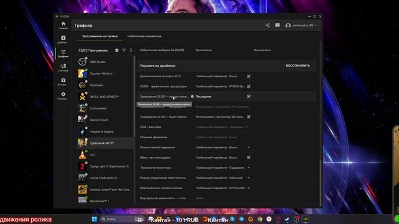Image resolution: width=399 pixels, height=224 pixels.
Task: Open the NVIDIA app from the taskbar
Action: pyautogui.click(x=305, y=219)
